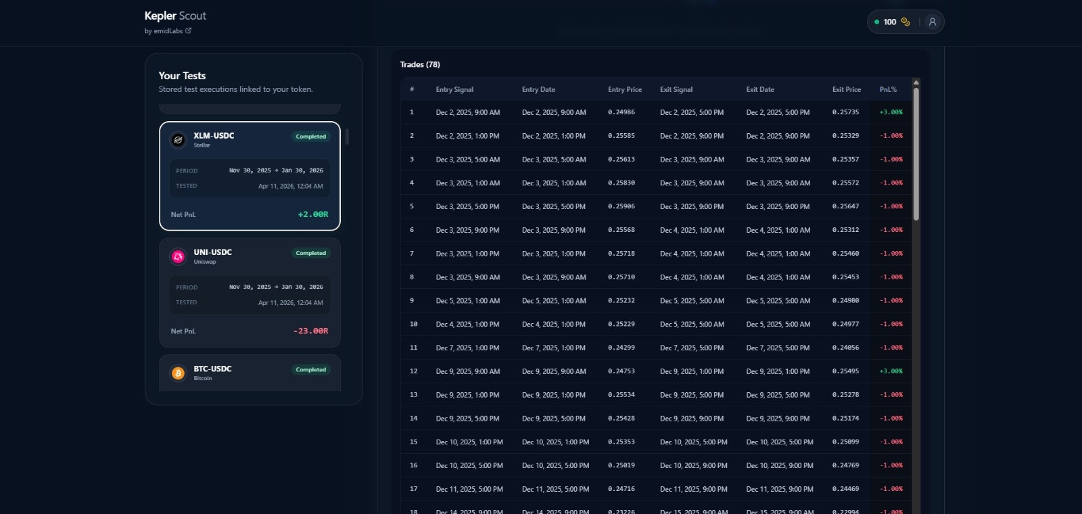1082x514 pixels.
Task: Click the trades table scrollbar thumb
Action: tap(916, 154)
